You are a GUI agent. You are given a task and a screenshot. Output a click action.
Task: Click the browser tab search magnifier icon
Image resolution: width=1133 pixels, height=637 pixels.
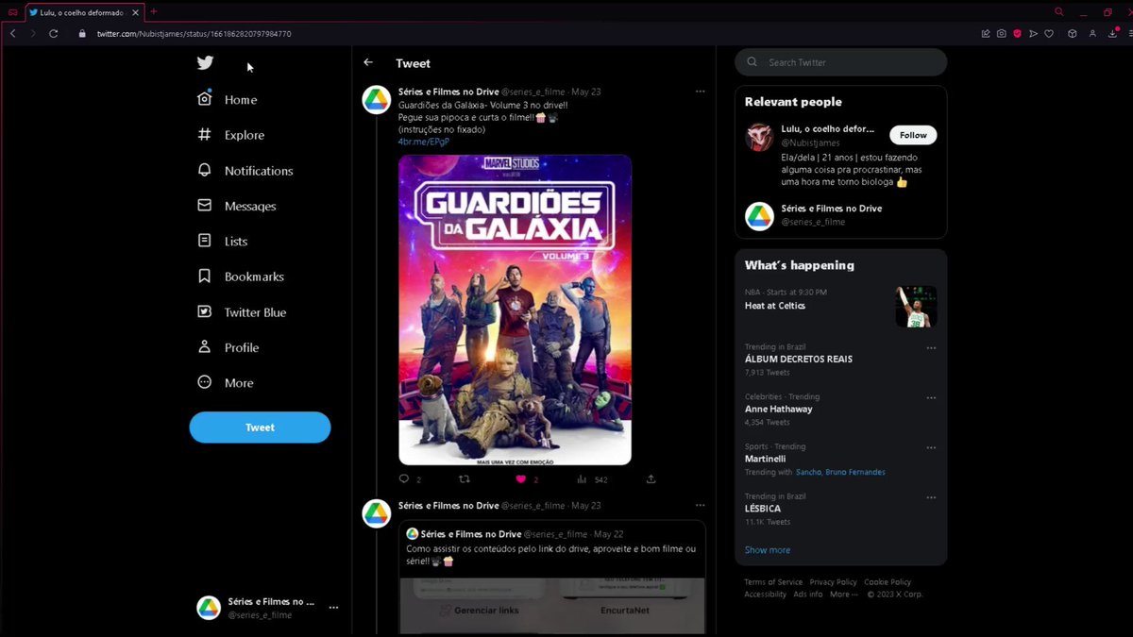point(1058,11)
